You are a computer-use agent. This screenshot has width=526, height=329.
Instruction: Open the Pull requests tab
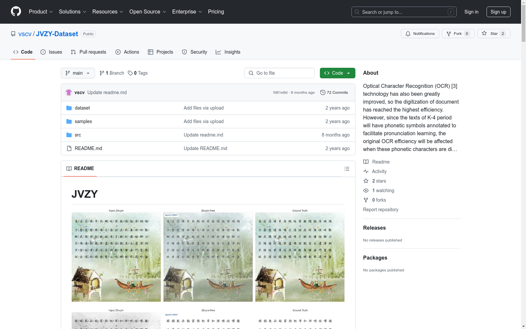point(88,52)
